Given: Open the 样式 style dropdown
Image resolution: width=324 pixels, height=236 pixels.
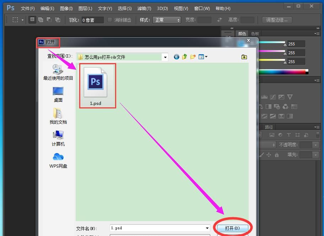Looking at the screenshot, I should click(167, 20).
